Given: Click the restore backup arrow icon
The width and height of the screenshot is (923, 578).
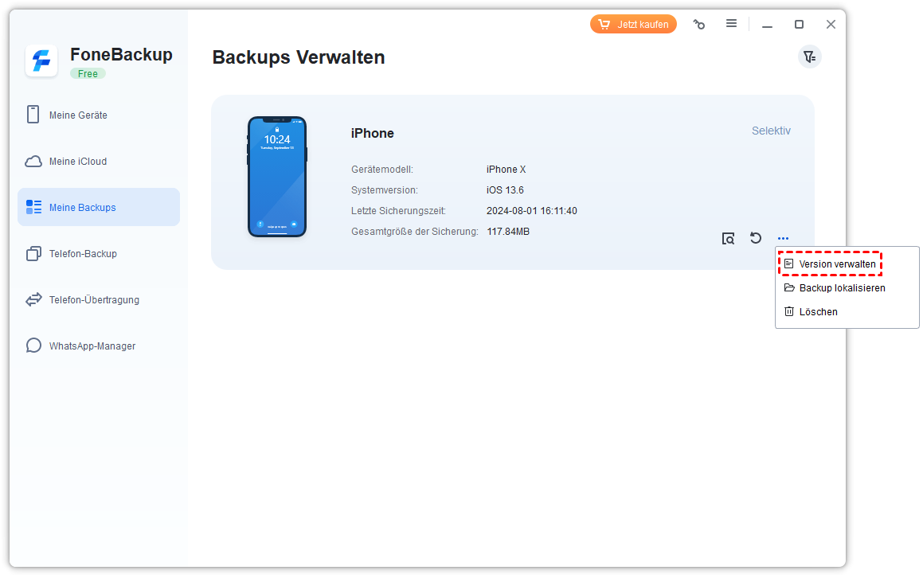Looking at the screenshot, I should [x=756, y=238].
